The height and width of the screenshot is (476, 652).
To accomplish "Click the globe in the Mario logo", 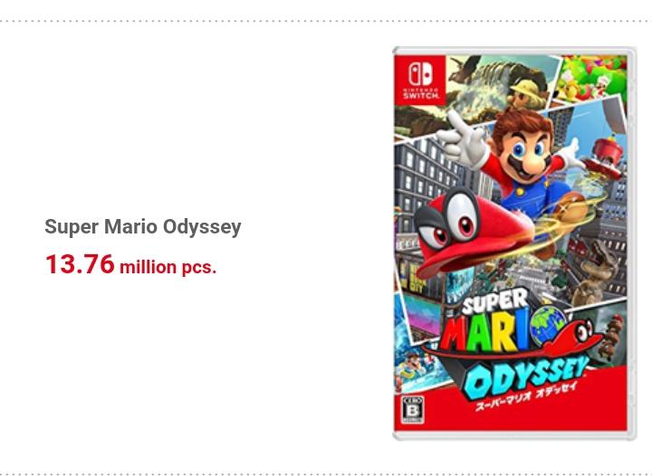I will click(x=549, y=326).
